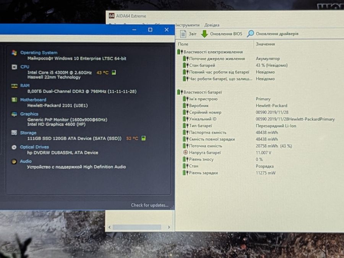Click the SSD temperature indicator icon
344x258 pixels.
click(143, 138)
